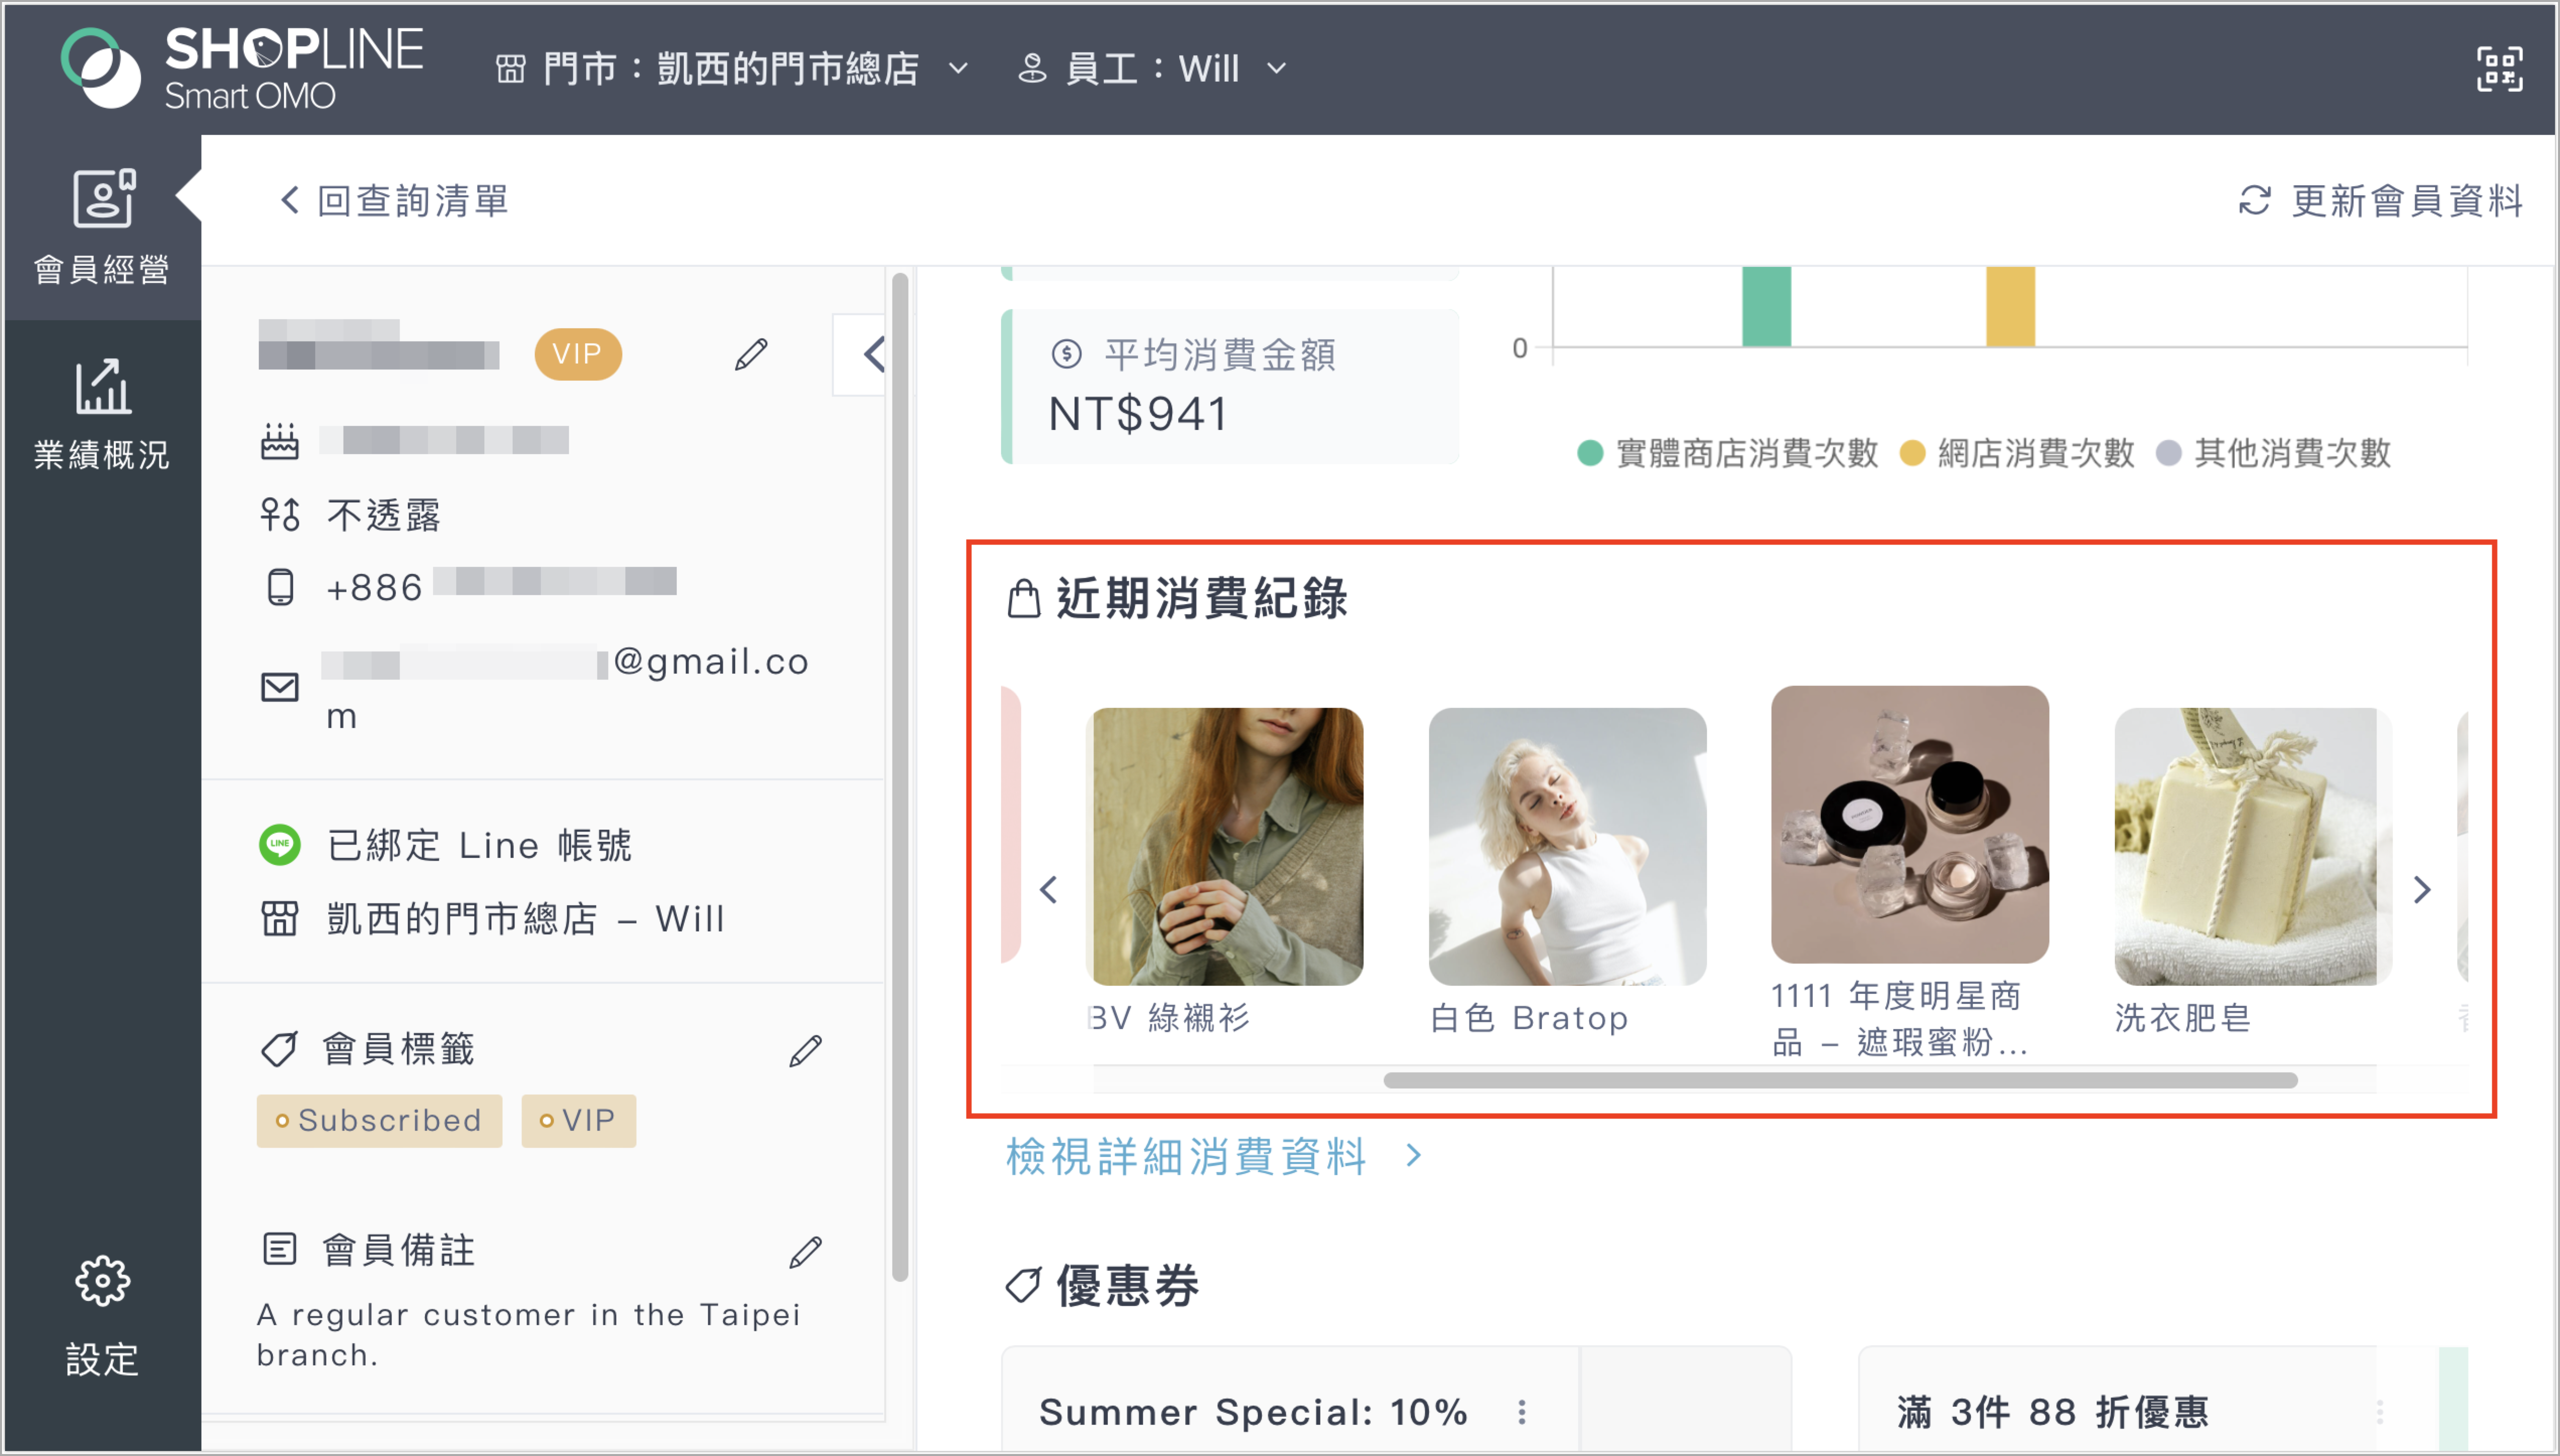Toggle 其他消費次數 legend item

tap(2273, 453)
